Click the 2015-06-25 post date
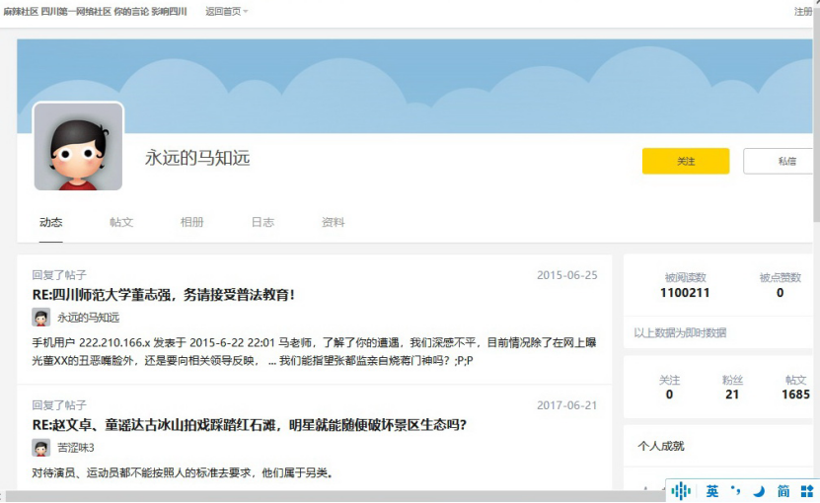This screenshot has height=503, width=820. [x=566, y=275]
